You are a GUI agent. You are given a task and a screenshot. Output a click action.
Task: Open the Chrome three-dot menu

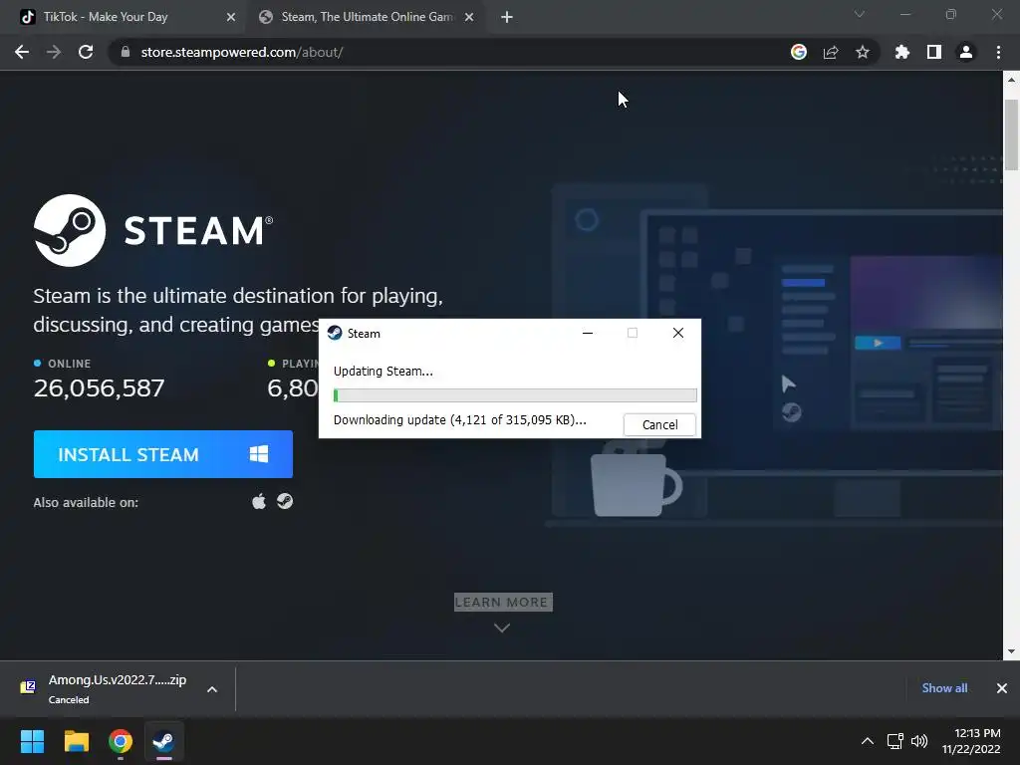click(998, 52)
